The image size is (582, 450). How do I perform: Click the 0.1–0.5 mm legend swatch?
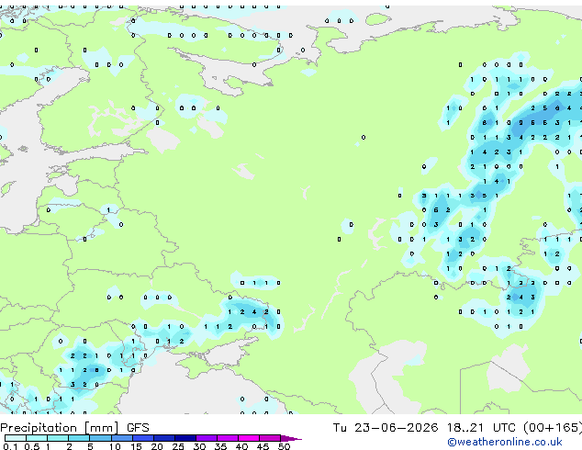click(16, 438)
